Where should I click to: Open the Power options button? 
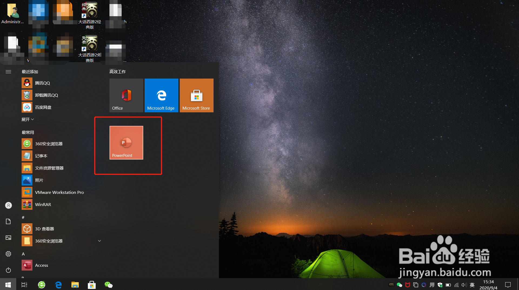tap(8, 270)
